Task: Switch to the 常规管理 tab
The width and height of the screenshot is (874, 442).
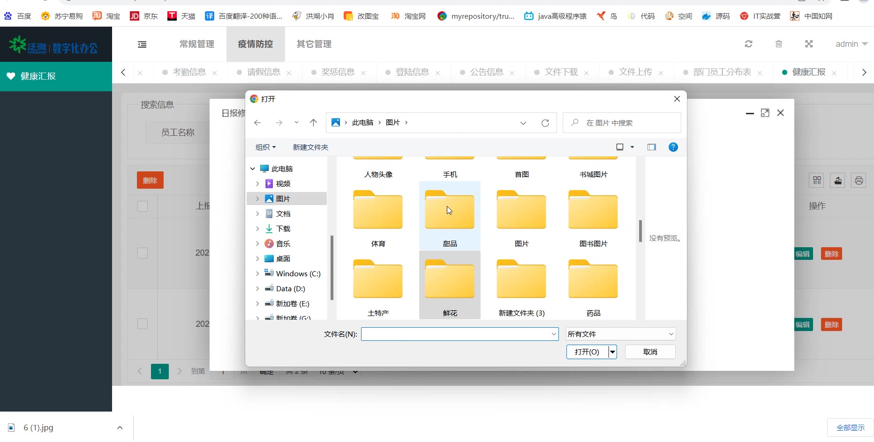Action: [197, 44]
